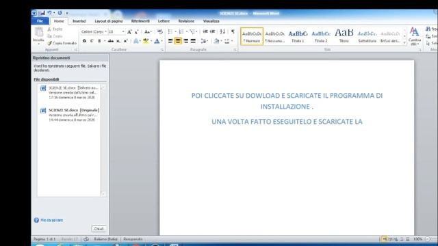Switch to the Revisione tab

[186, 21]
